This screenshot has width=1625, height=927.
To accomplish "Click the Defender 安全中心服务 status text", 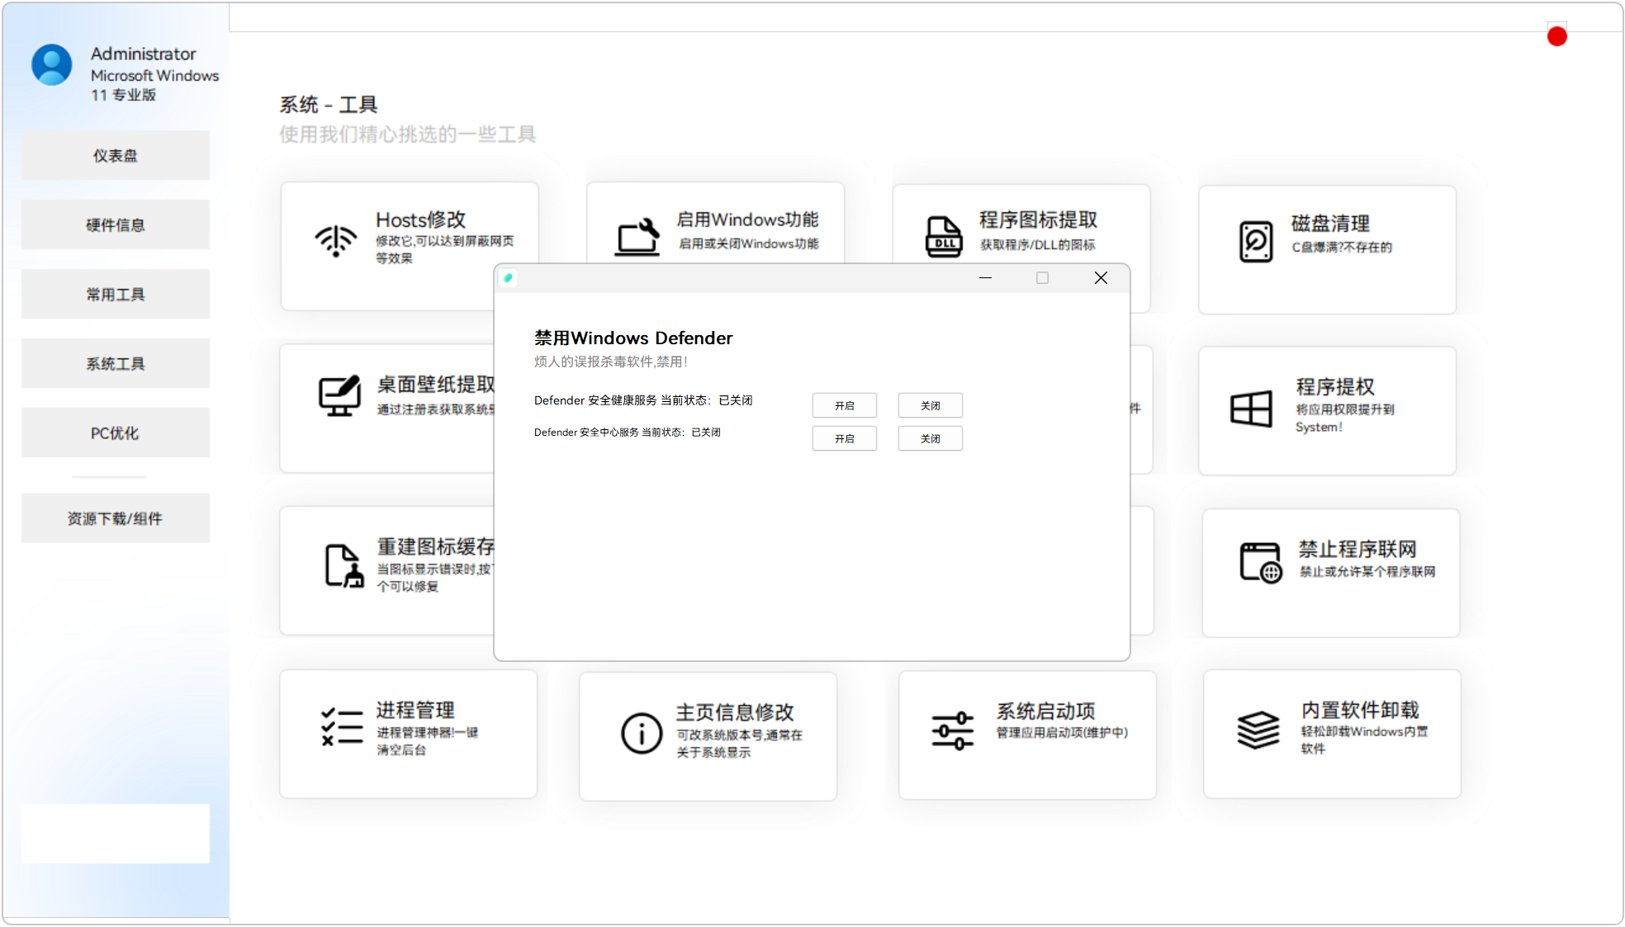I will point(628,433).
